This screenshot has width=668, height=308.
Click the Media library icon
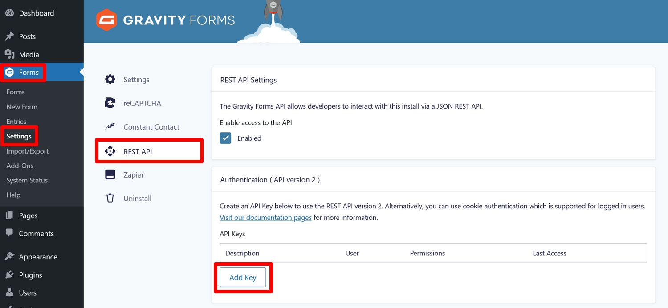[9, 54]
